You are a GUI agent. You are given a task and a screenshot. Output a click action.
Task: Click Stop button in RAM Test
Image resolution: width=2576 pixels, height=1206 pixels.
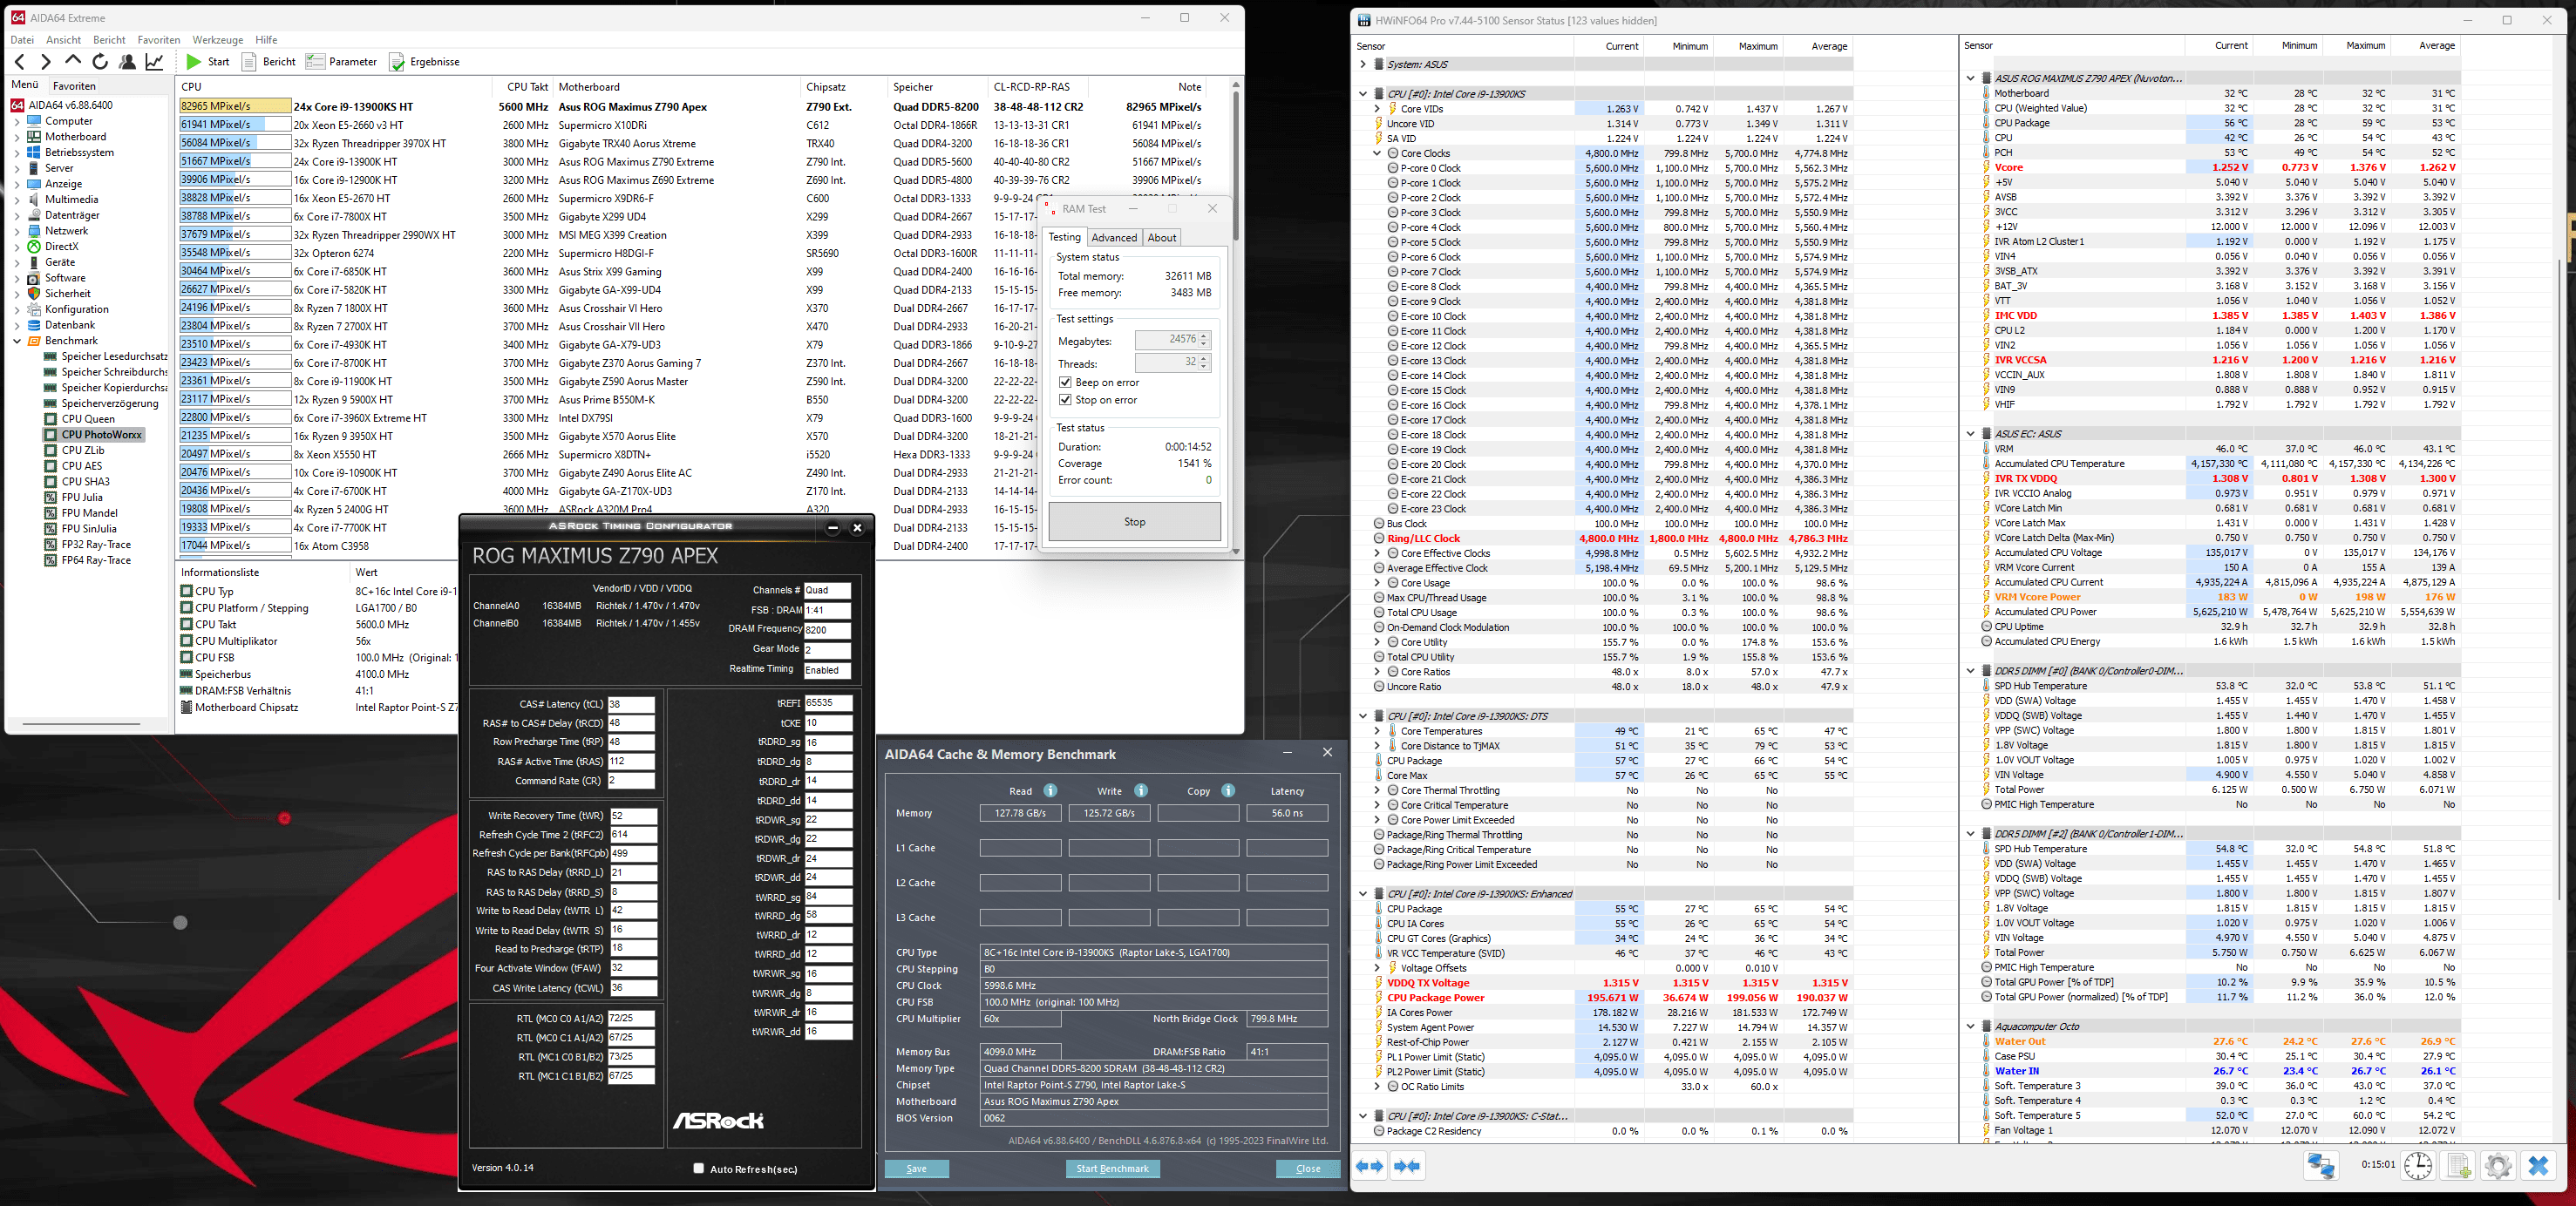click(x=1134, y=522)
